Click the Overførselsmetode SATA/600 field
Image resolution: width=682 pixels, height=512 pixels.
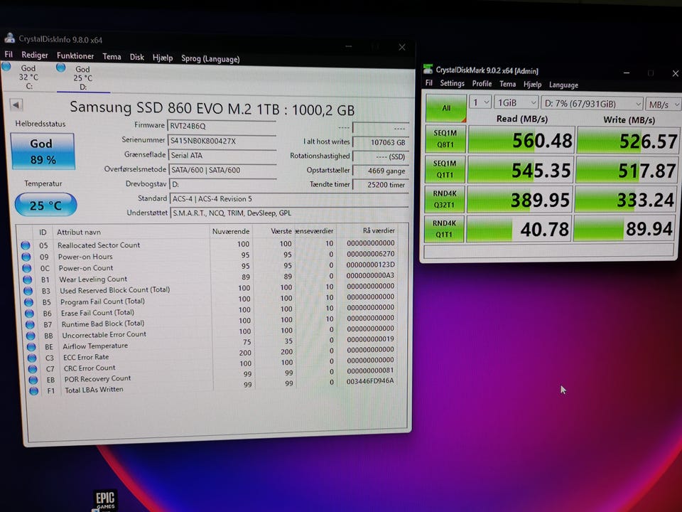click(x=222, y=170)
